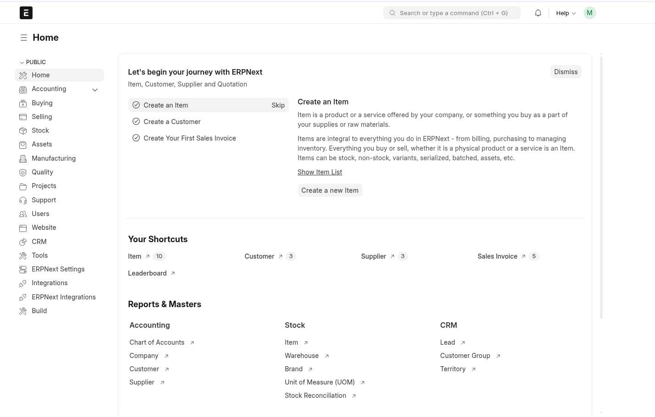
Task: Select the Support headset icon
Action: point(23,200)
